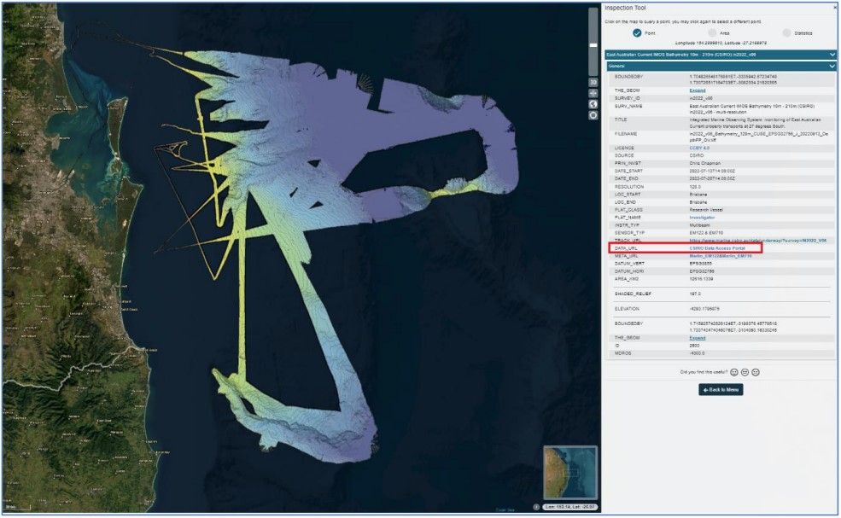Select the Area query mode
841x518 pixels.
click(712, 32)
